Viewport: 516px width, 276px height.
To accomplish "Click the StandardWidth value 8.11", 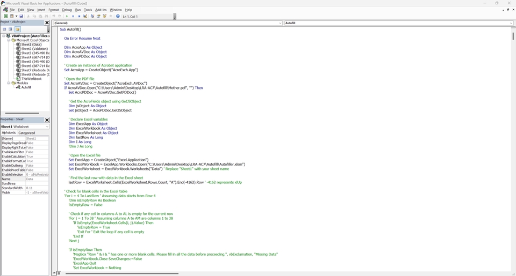I will (37, 188).
